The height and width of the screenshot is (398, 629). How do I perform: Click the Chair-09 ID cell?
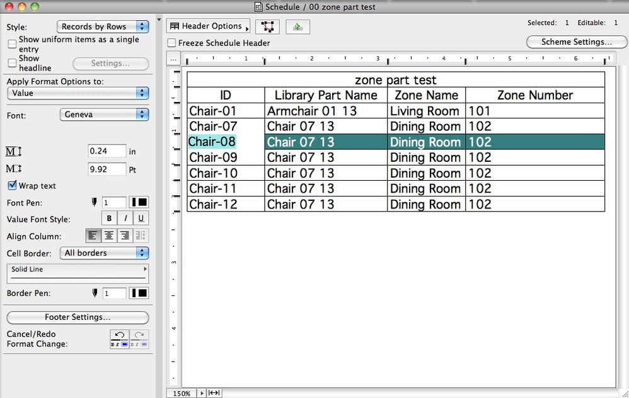click(226, 157)
